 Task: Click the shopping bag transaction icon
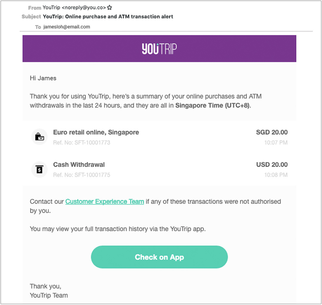tap(39, 137)
